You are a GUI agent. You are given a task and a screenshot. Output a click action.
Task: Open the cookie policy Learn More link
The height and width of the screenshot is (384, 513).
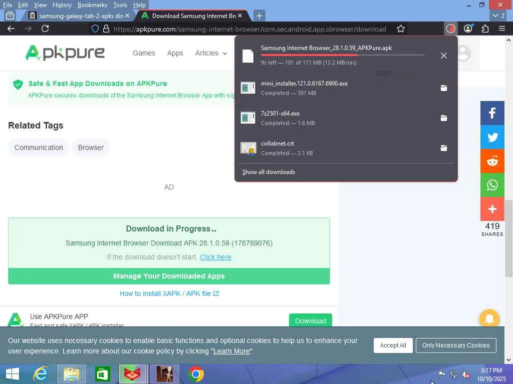[231, 351]
